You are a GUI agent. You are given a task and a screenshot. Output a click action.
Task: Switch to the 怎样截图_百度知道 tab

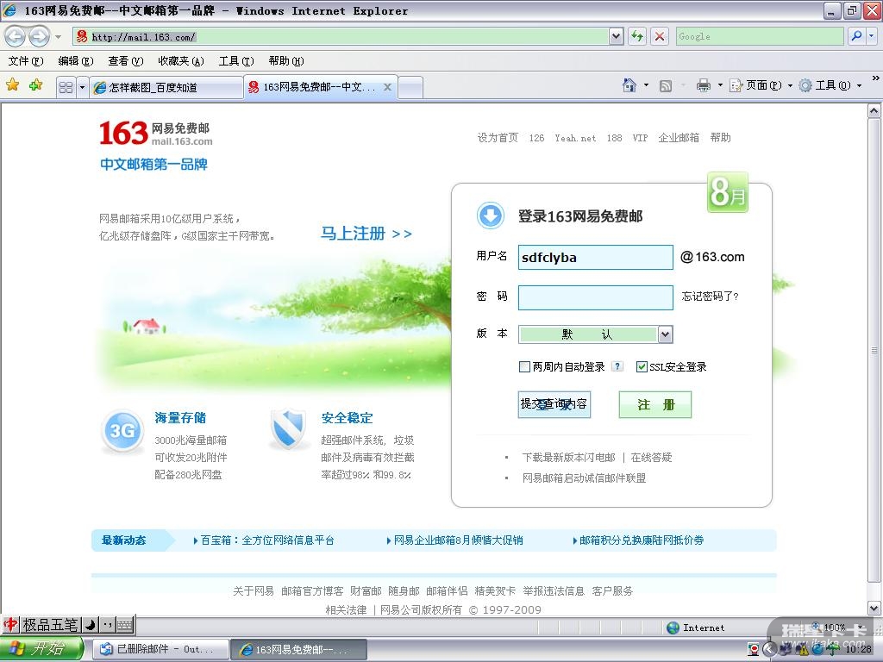point(166,87)
